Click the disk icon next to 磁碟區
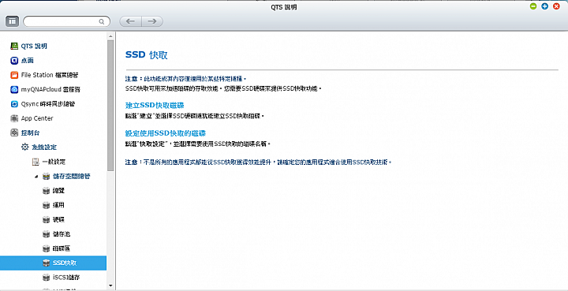Image resolution: width=568 pixels, height=291 pixels. tap(46, 248)
